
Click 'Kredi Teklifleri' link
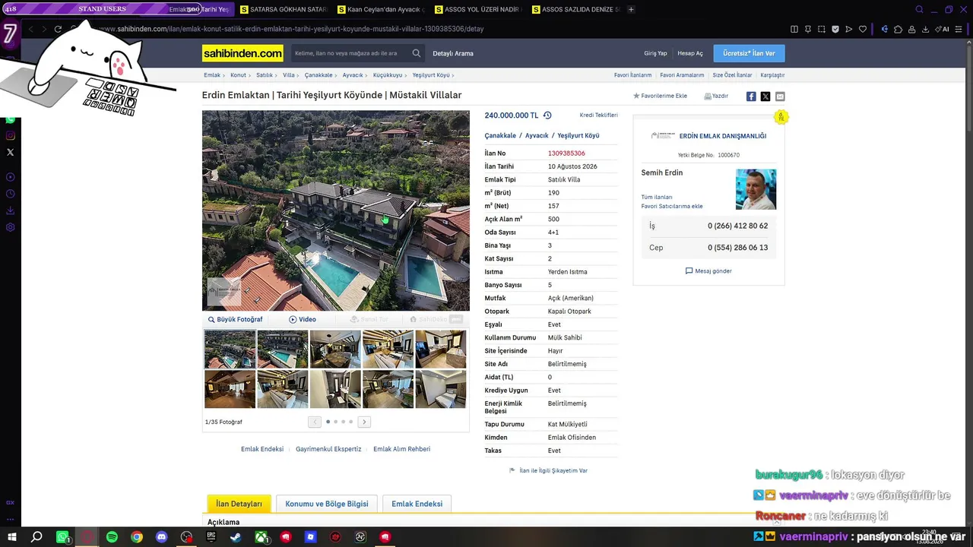599,115
